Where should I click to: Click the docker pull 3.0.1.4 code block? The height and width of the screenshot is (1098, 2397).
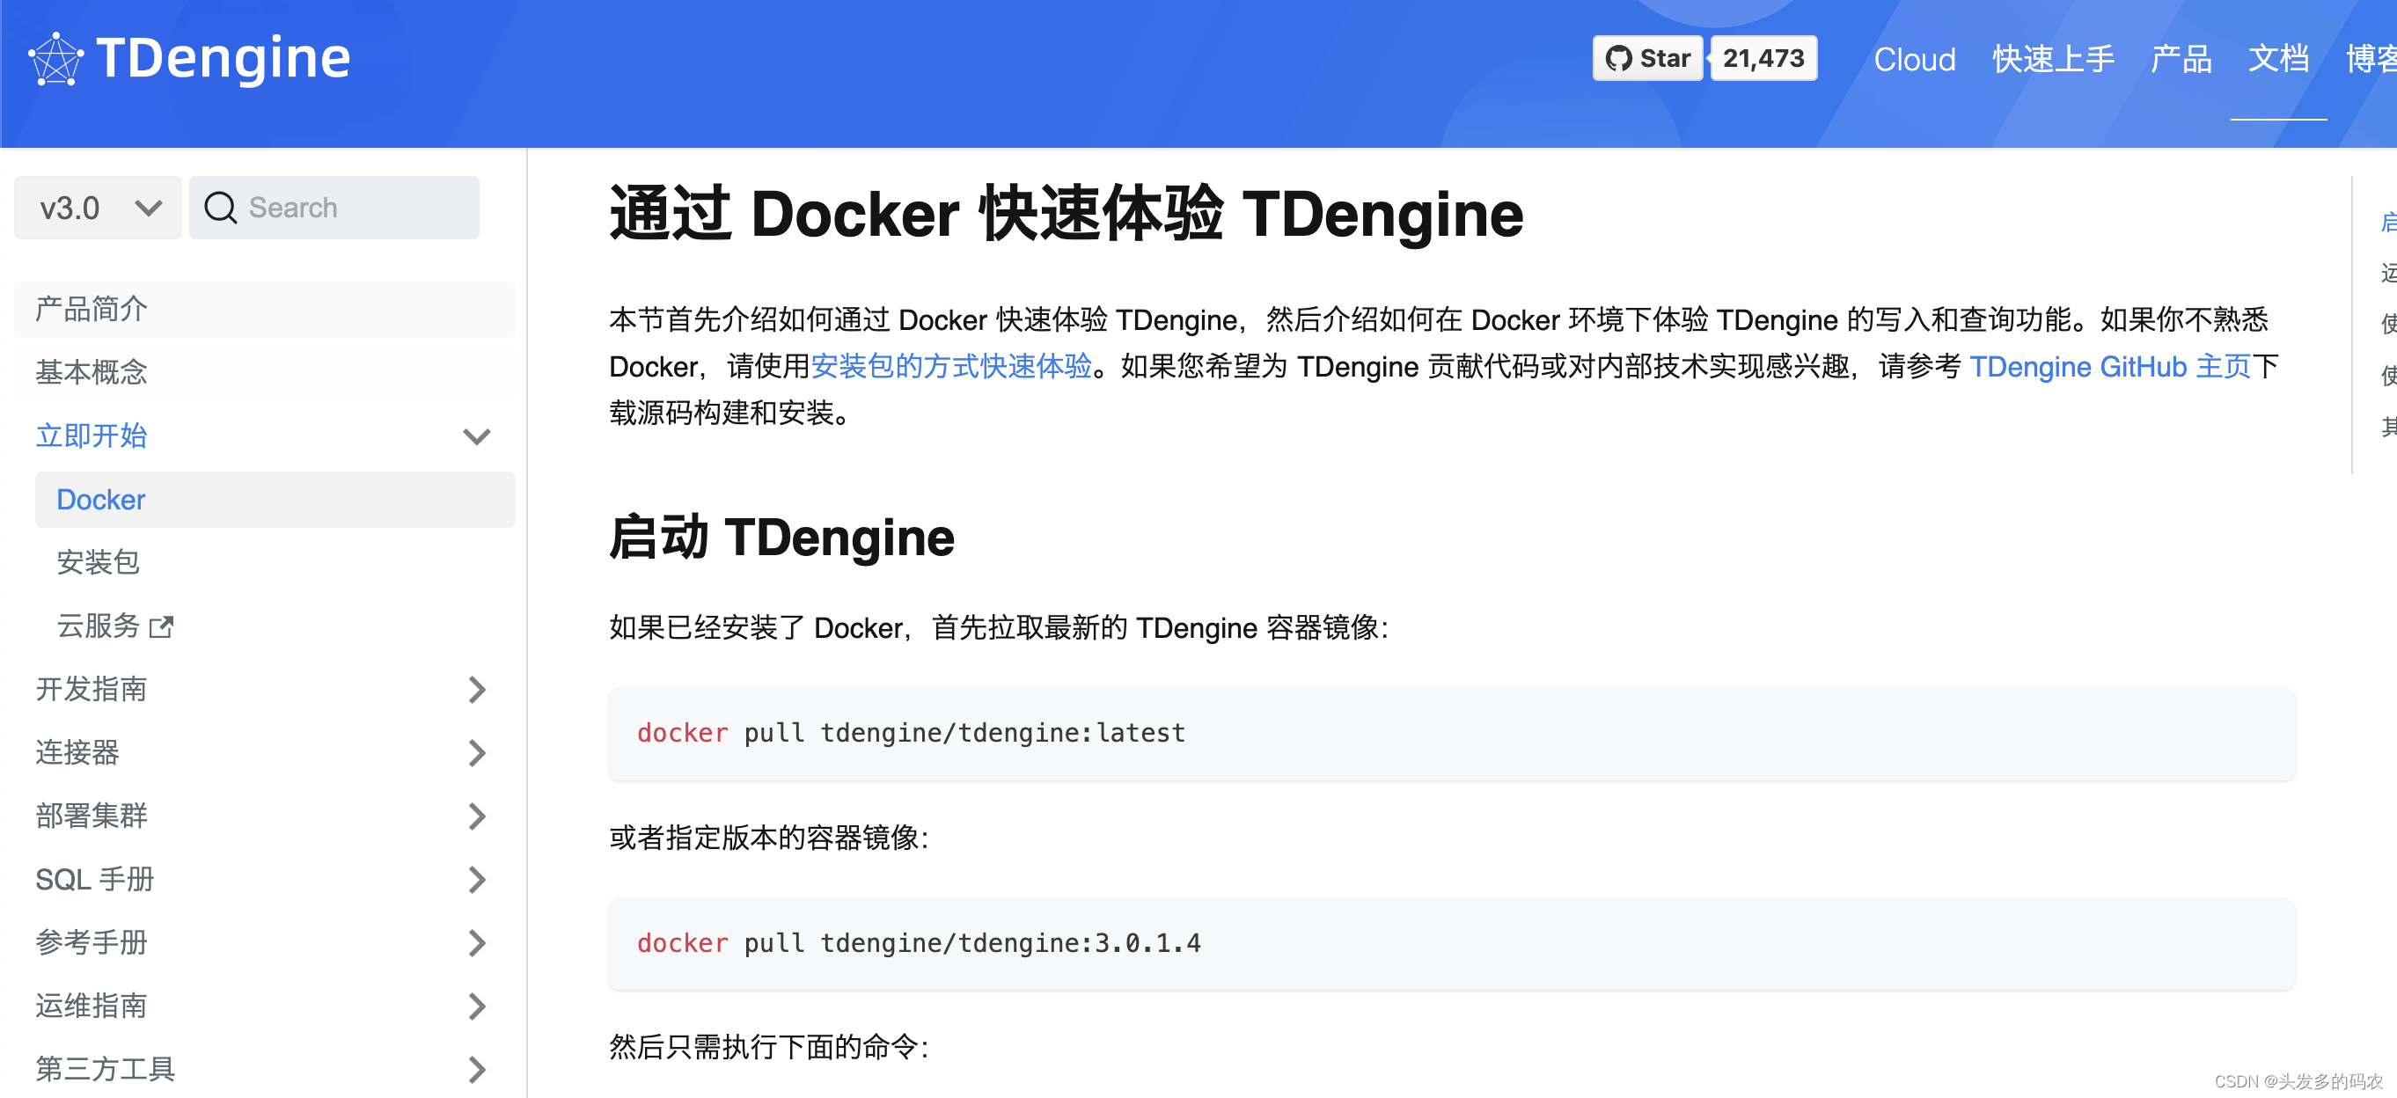tap(1451, 943)
